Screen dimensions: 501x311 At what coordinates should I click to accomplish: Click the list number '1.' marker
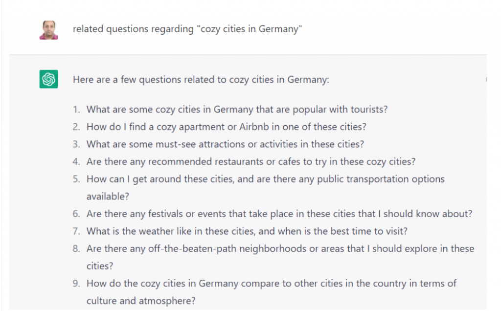pyautogui.click(x=76, y=110)
